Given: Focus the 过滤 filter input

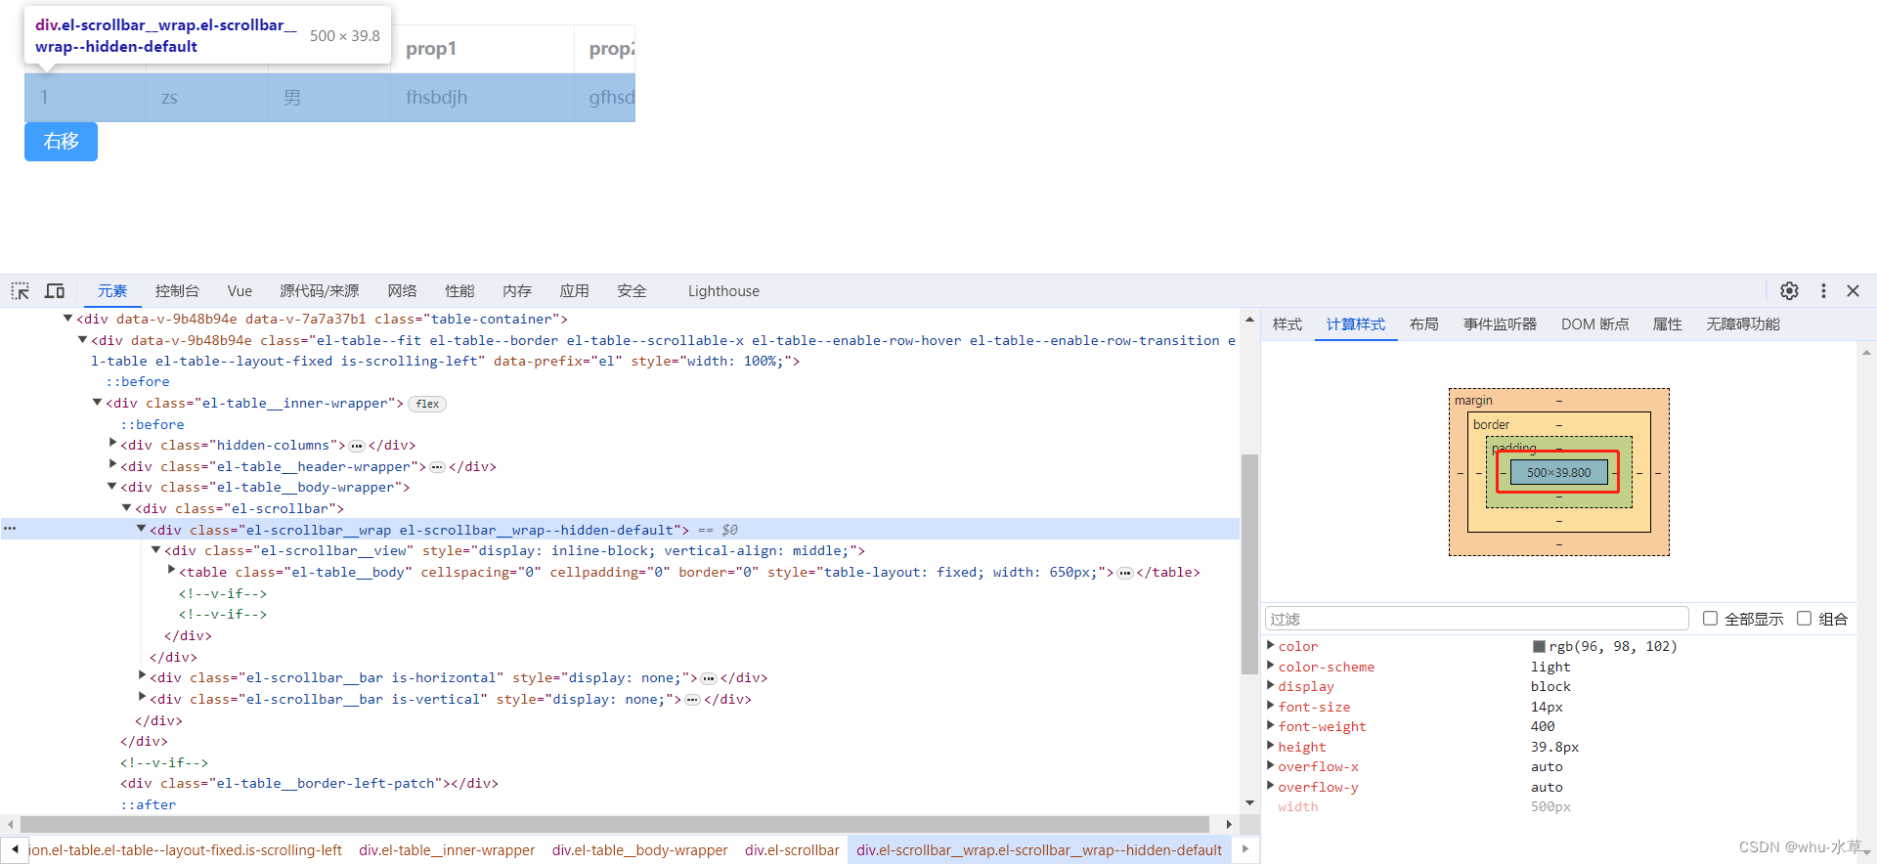Looking at the screenshot, I should (x=1476, y=619).
